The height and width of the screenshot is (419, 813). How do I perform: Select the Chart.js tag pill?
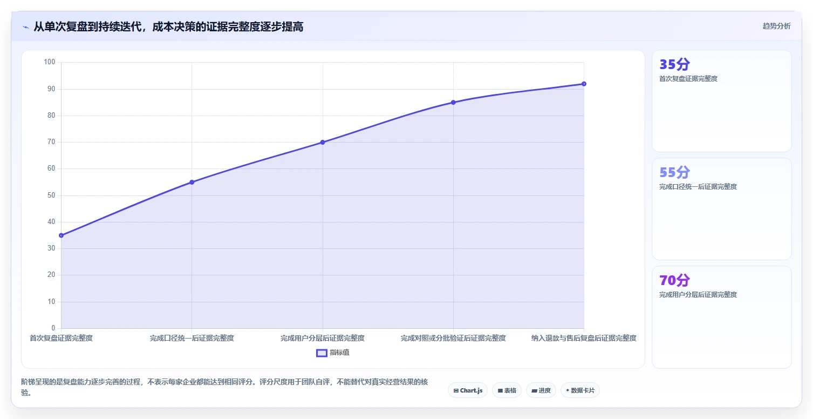(468, 390)
